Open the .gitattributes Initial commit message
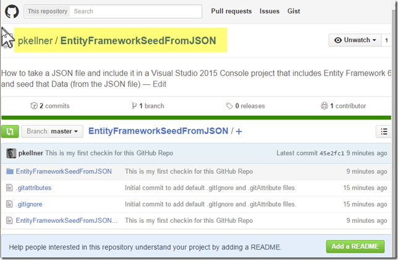This screenshot has width=398, height=260. pyautogui.click(x=211, y=188)
